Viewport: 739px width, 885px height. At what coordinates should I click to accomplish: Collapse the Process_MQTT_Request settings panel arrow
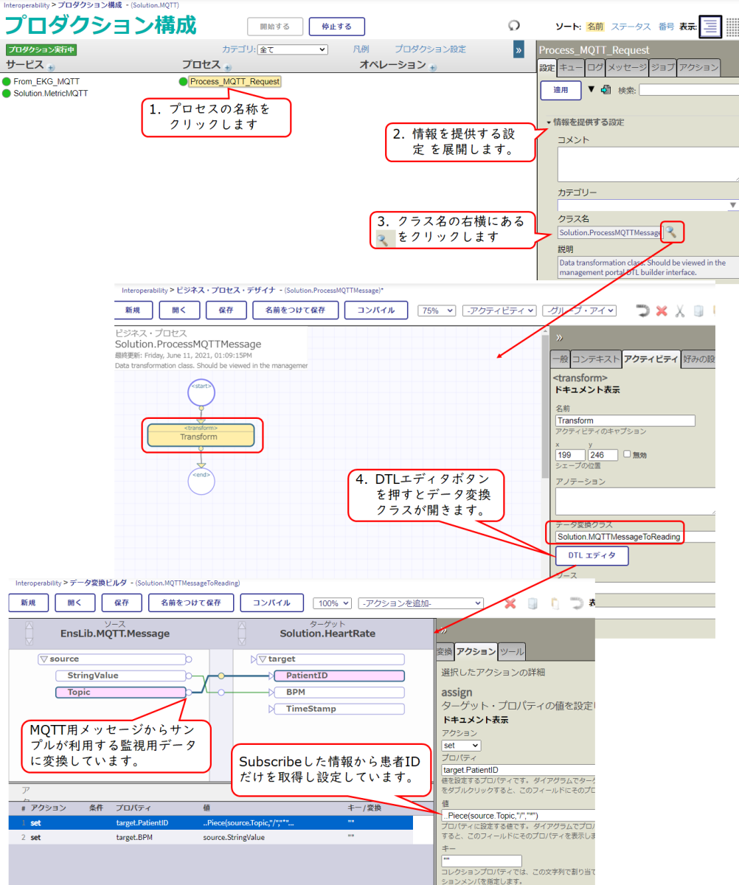pyautogui.click(x=518, y=49)
